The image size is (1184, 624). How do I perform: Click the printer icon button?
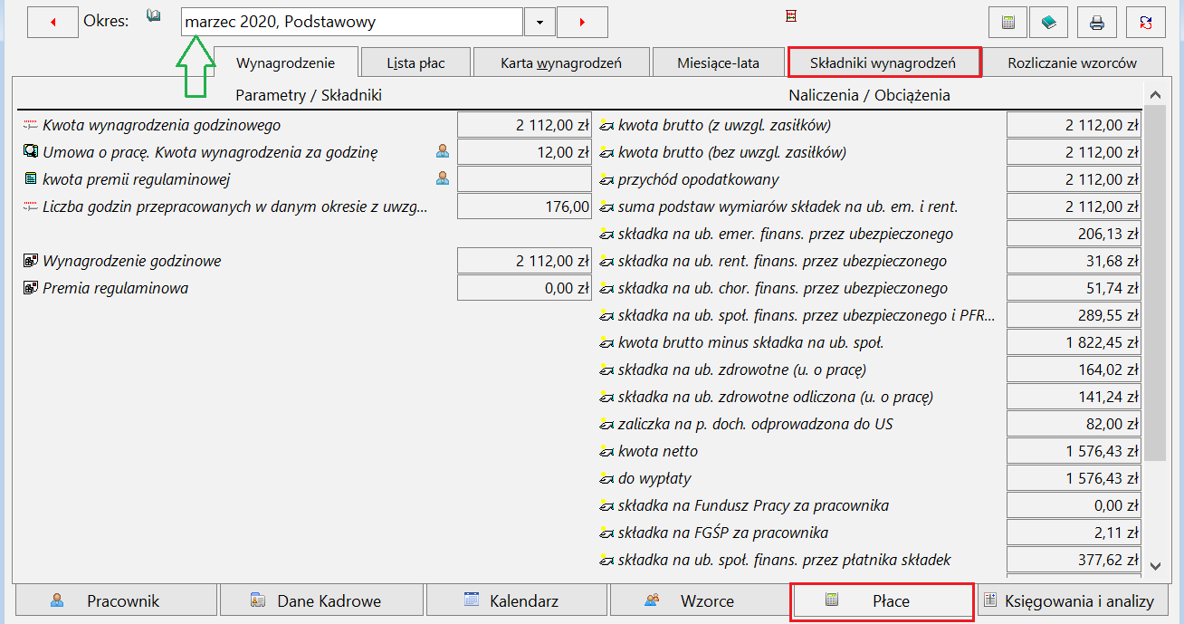(1097, 23)
